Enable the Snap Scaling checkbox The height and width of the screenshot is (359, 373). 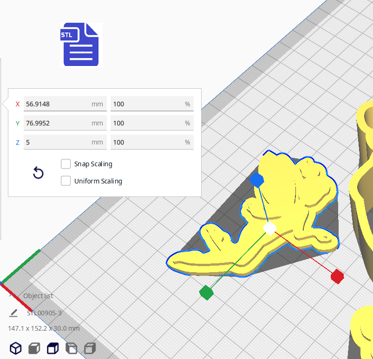tap(66, 164)
